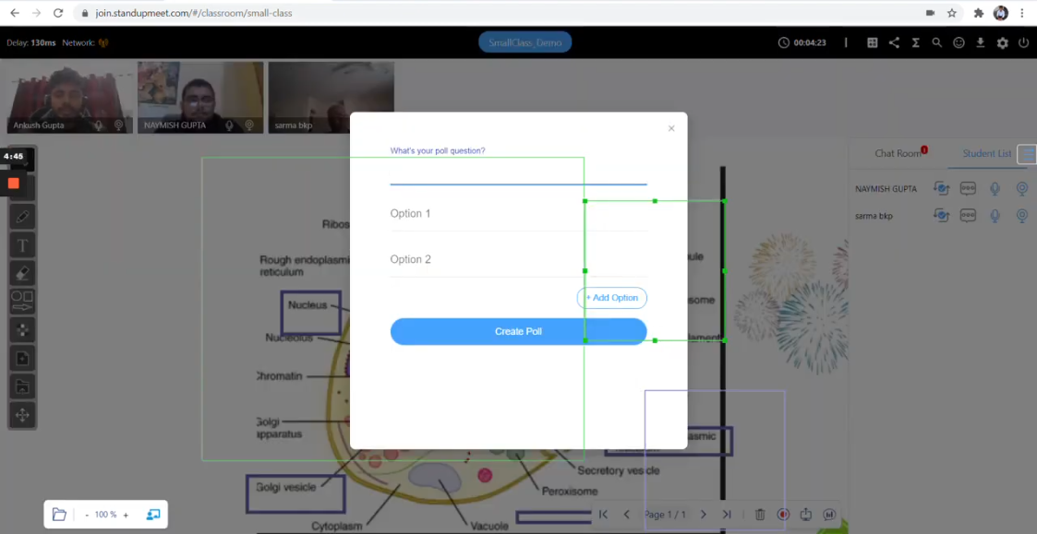Viewport: 1037px width, 534px height.
Task: Click the trash icon to clear the board
Action: pos(761,515)
